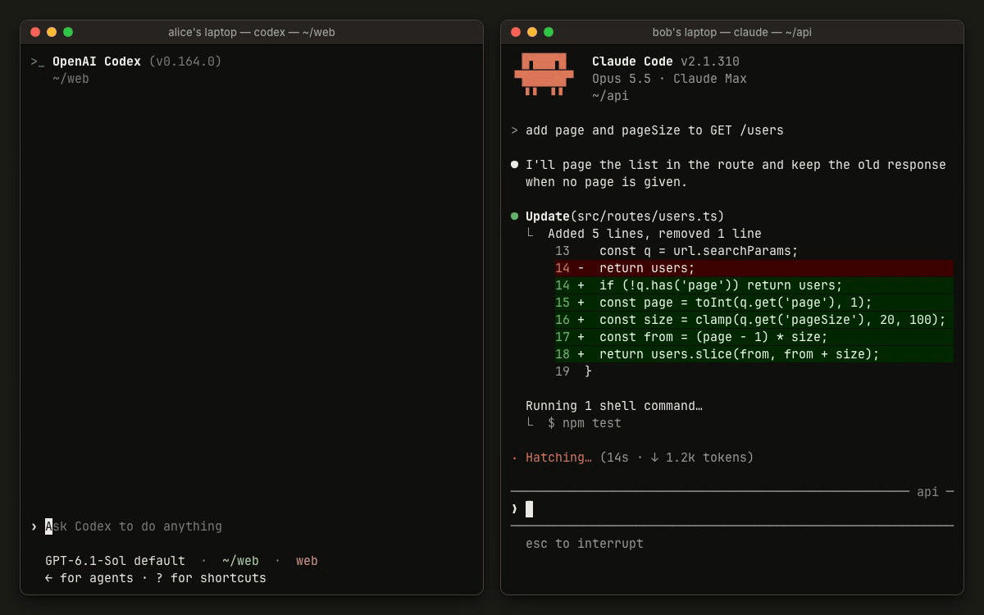Viewport: 984px width, 615px height.
Task: Maximize the bob's laptop claude window
Action: (549, 32)
